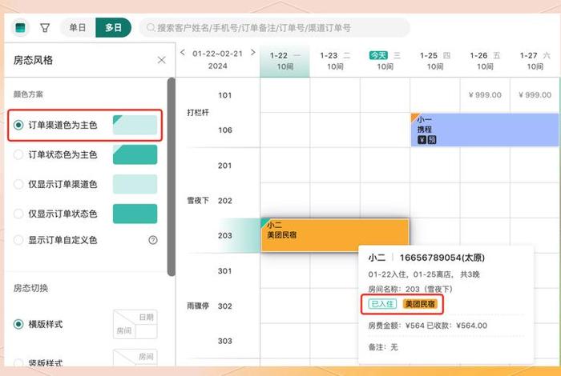Click room 106 row label

224,130
